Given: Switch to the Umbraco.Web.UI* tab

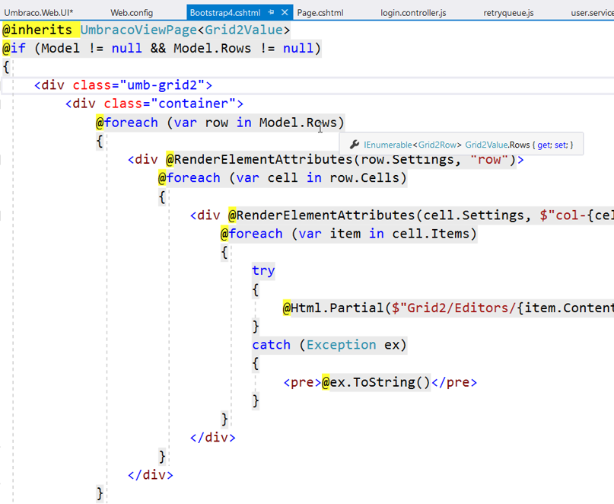Looking at the screenshot, I should click(x=38, y=12).
